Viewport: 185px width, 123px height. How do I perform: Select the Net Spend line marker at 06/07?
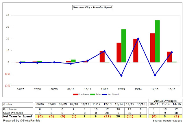(x=21, y=63)
